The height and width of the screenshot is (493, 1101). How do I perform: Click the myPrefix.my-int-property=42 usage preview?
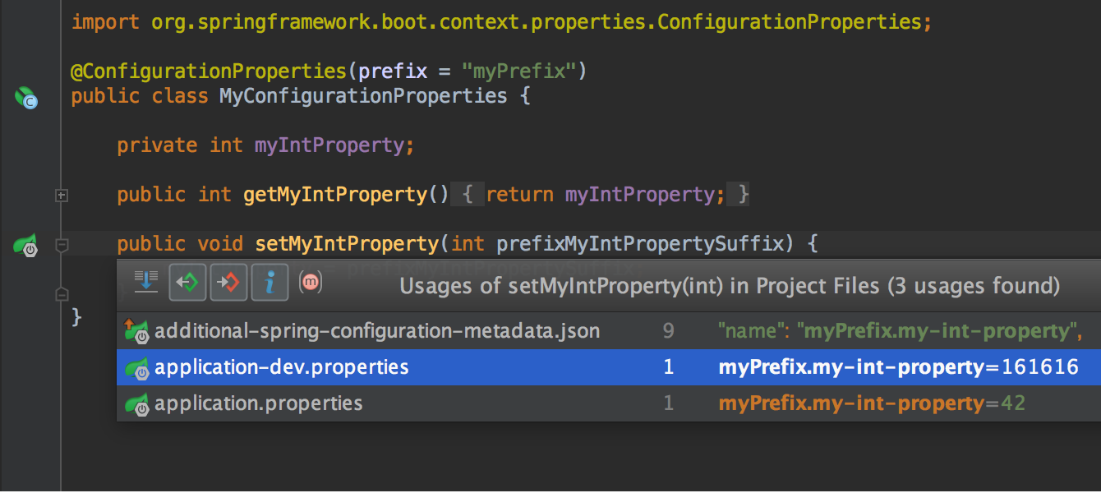pyautogui.click(x=872, y=403)
